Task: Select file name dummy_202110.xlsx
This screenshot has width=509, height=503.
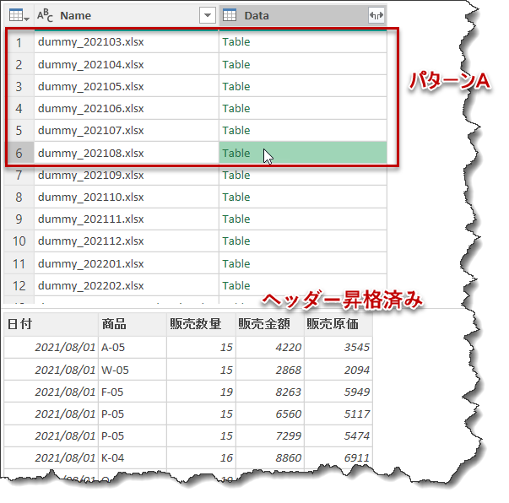Action: (90, 197)
